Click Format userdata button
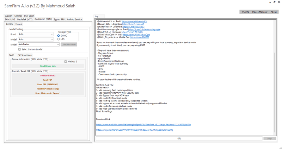The height and width of the screenshot is (149, 282). (48, 76)
